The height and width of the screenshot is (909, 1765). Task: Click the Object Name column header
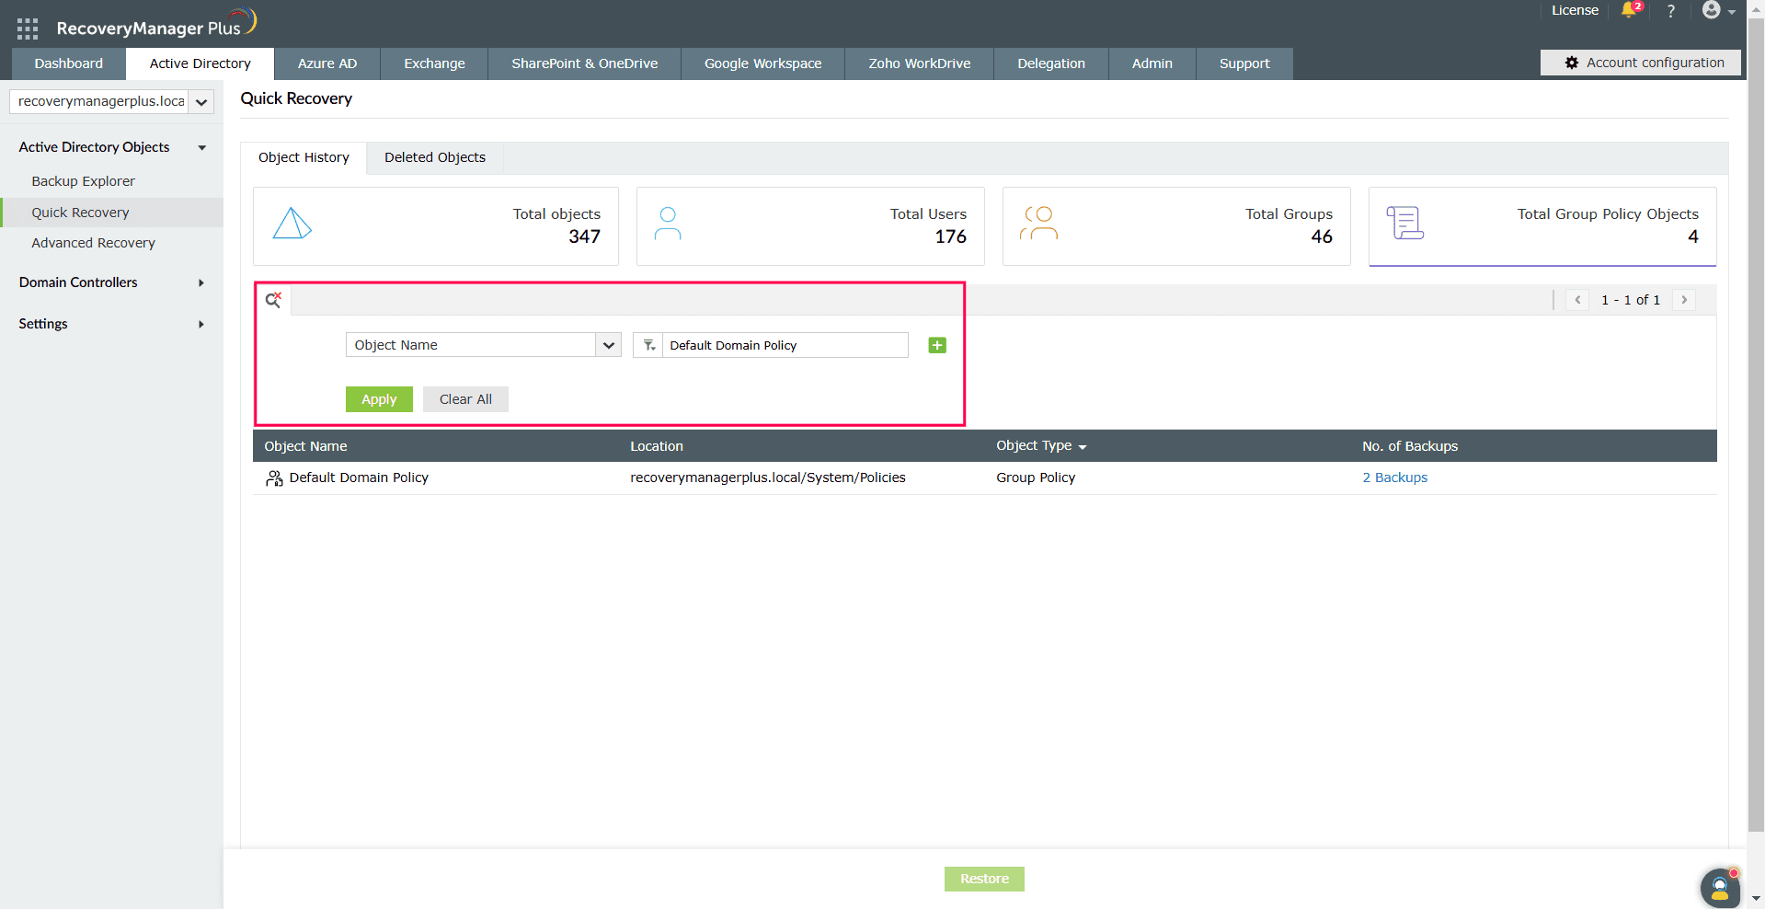coord(305,446)
